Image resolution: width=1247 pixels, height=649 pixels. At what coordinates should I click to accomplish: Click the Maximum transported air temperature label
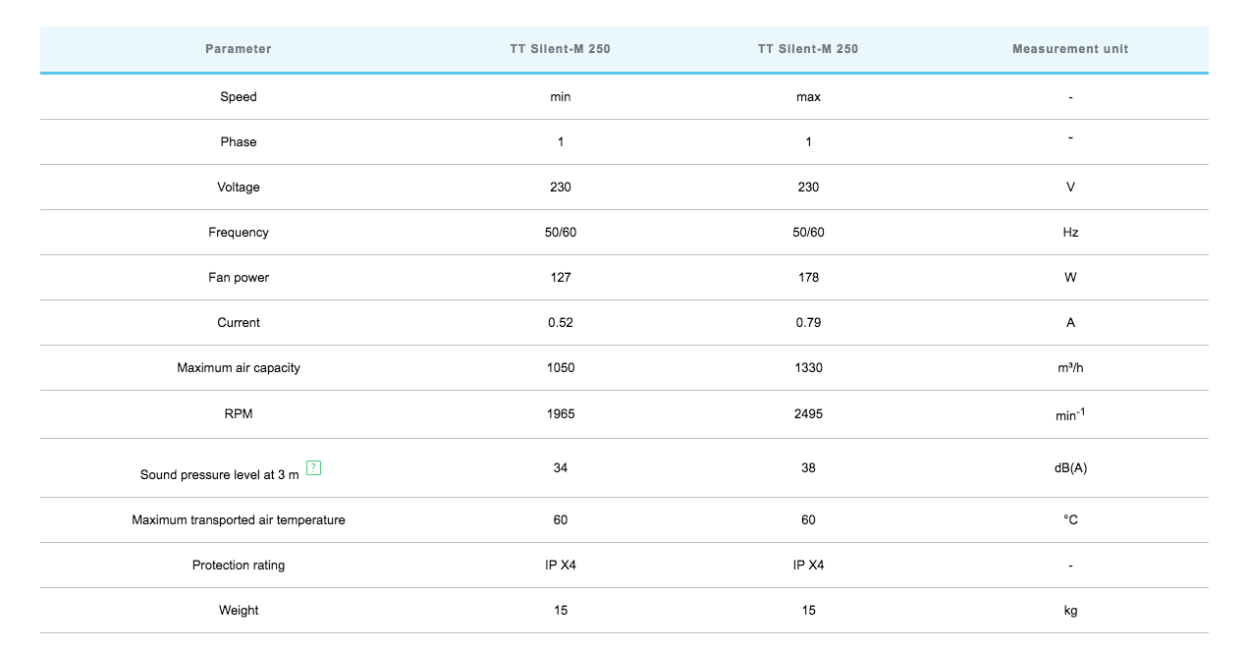[x=239, y=520]
